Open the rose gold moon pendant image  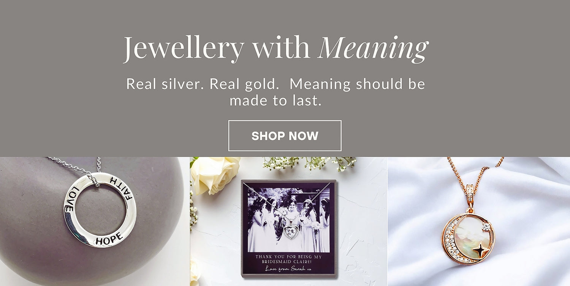(x=479, y=222)
